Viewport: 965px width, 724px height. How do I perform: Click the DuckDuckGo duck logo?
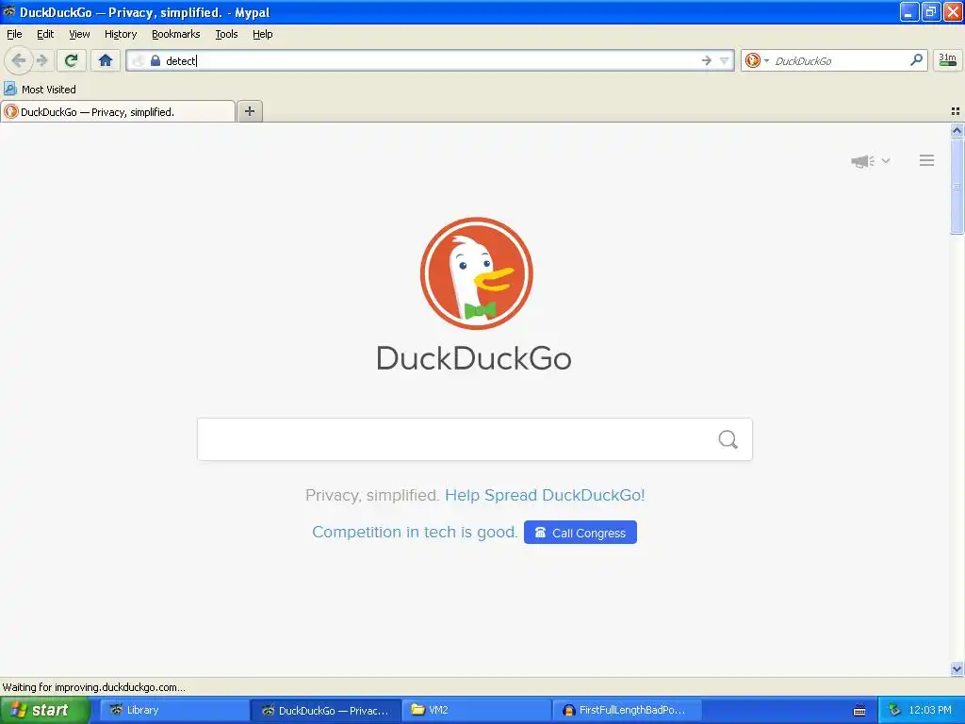[476, 273]
